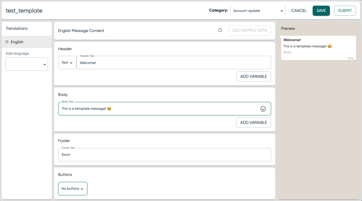Click ADD VARIABLE in the Body section
Image resolution: width=362 pixels, height=201 pixels.
tap(253, 122)
